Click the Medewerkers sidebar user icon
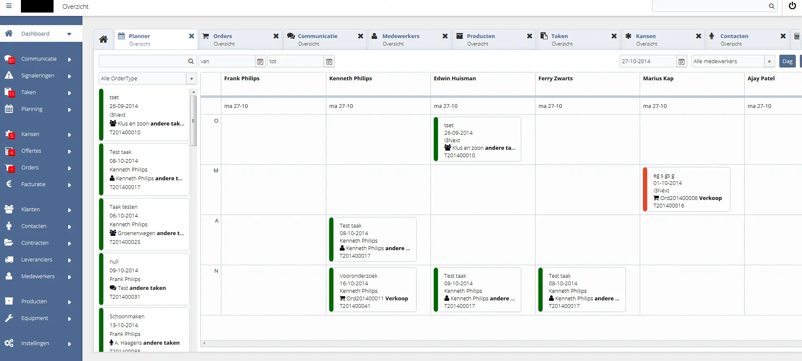802x361 pixels. (9, 276)
